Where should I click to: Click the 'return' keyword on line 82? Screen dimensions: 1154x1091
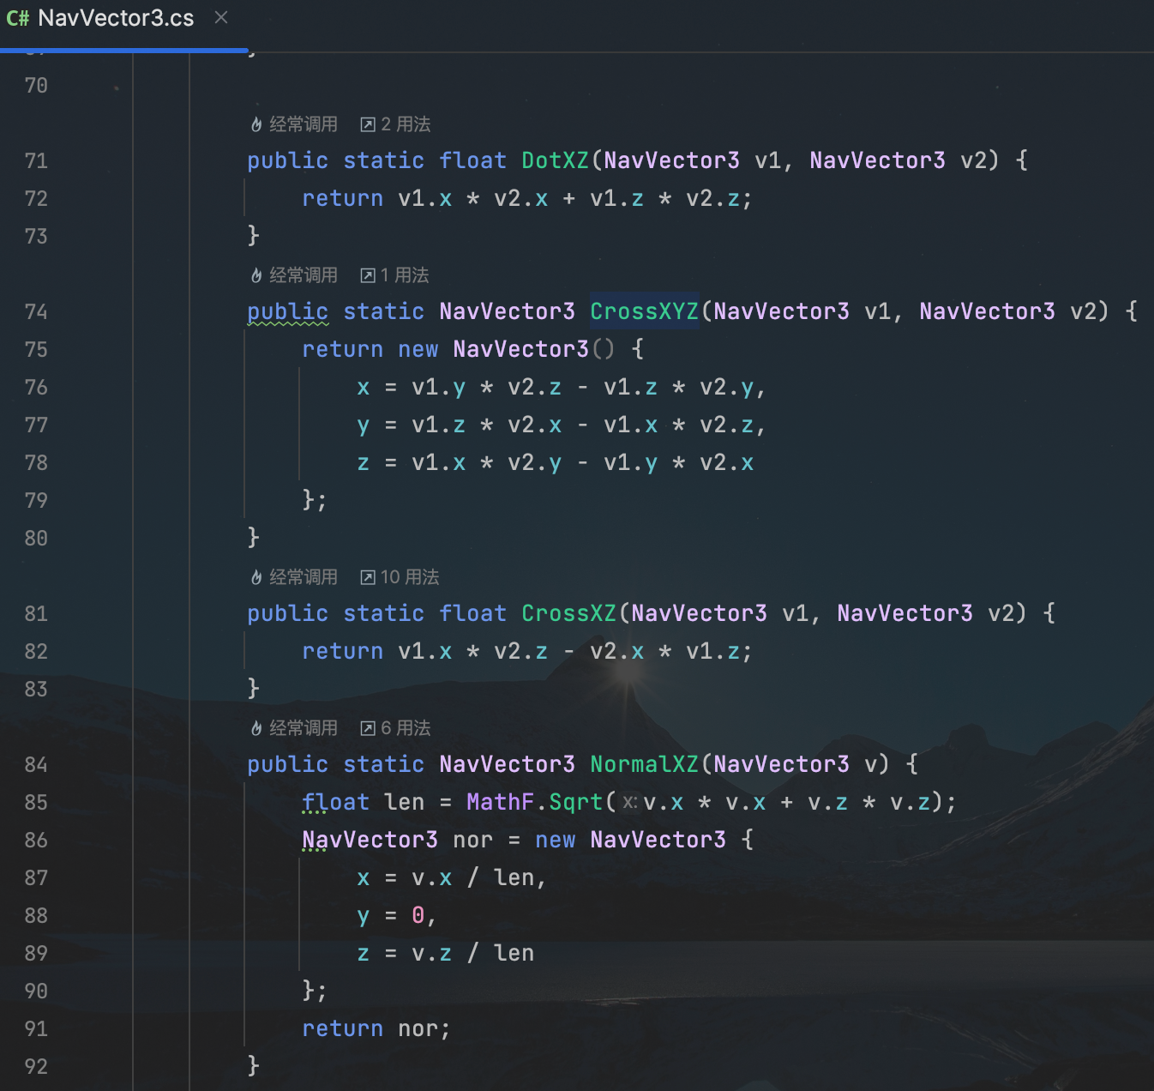(x=343, y=651)
